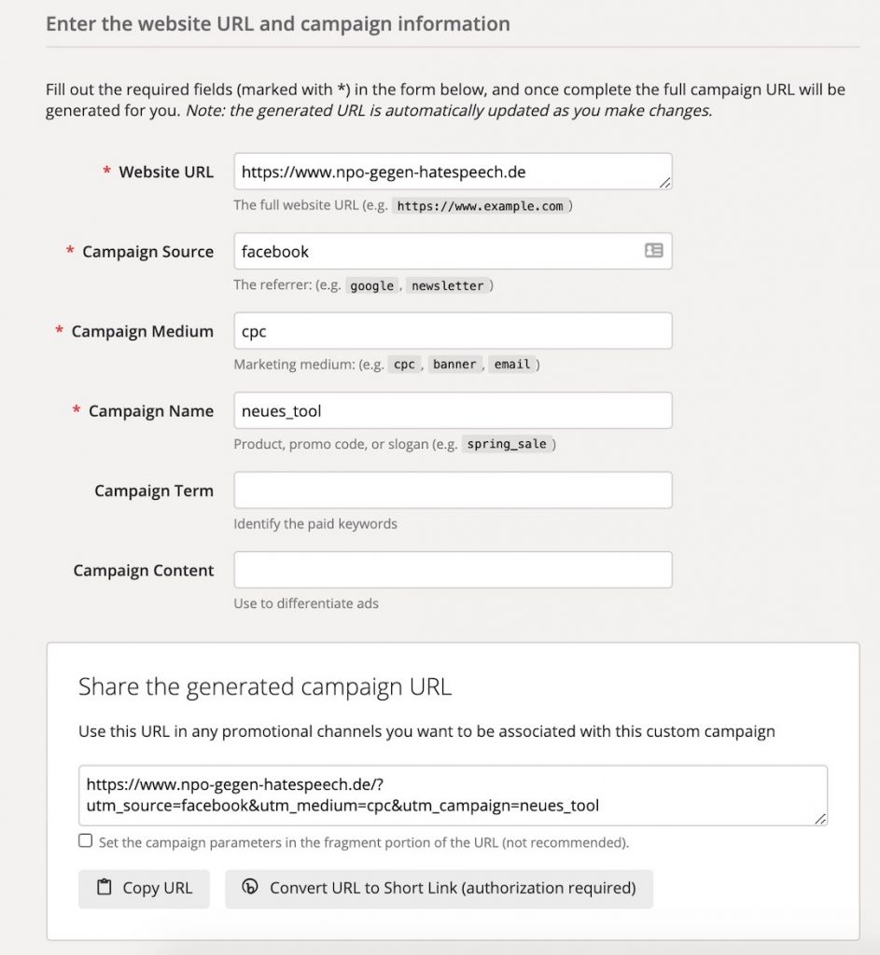Viewport: 880px width, 955px height.
Task: Click the Campaign Name input field
Action: tap(453, 410)
